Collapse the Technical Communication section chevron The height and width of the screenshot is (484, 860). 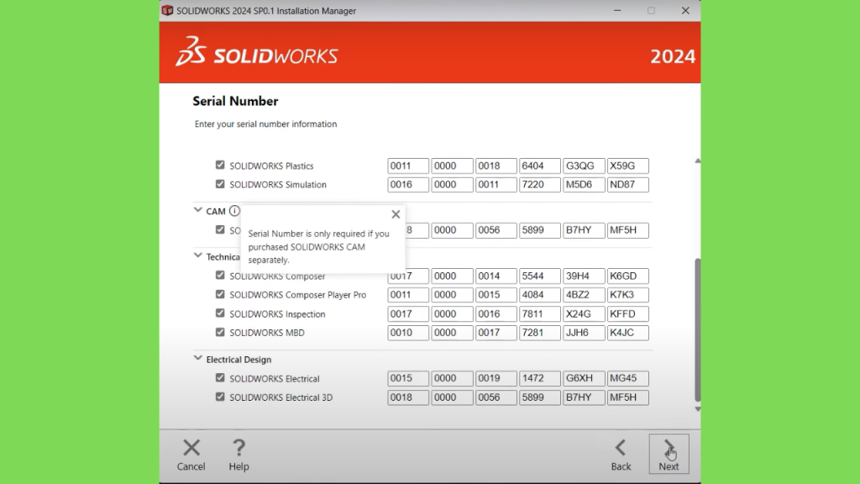pyautogui.click(x=198, y=255)
